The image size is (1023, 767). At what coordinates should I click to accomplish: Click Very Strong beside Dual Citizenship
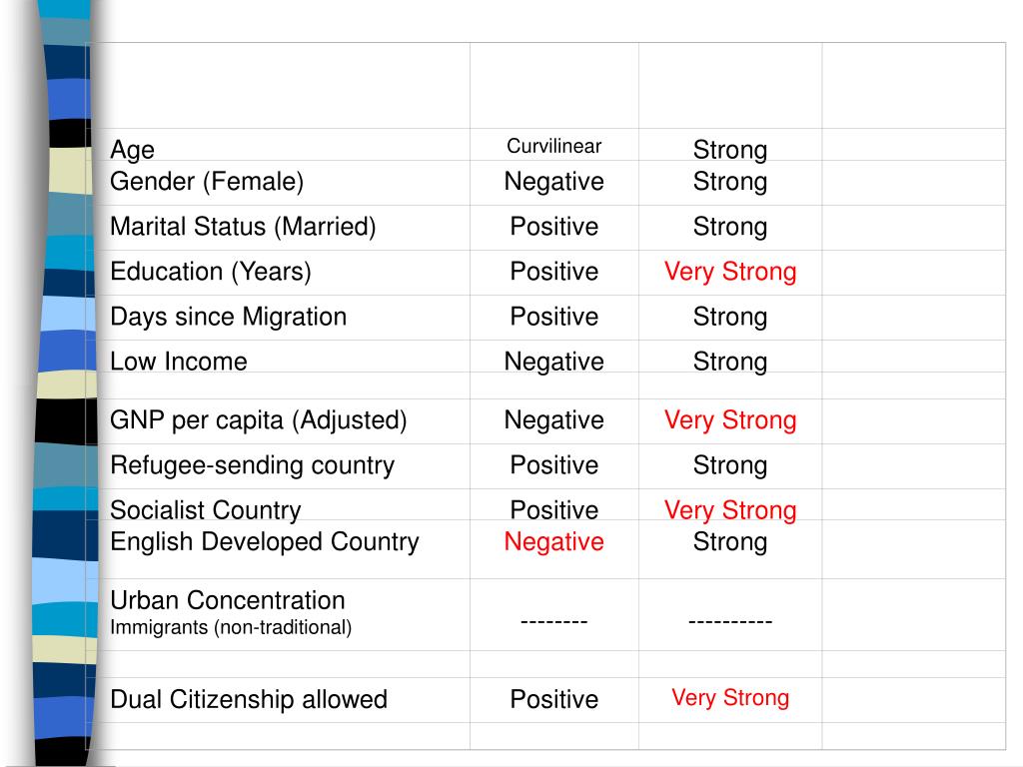(x=730, y=698)
